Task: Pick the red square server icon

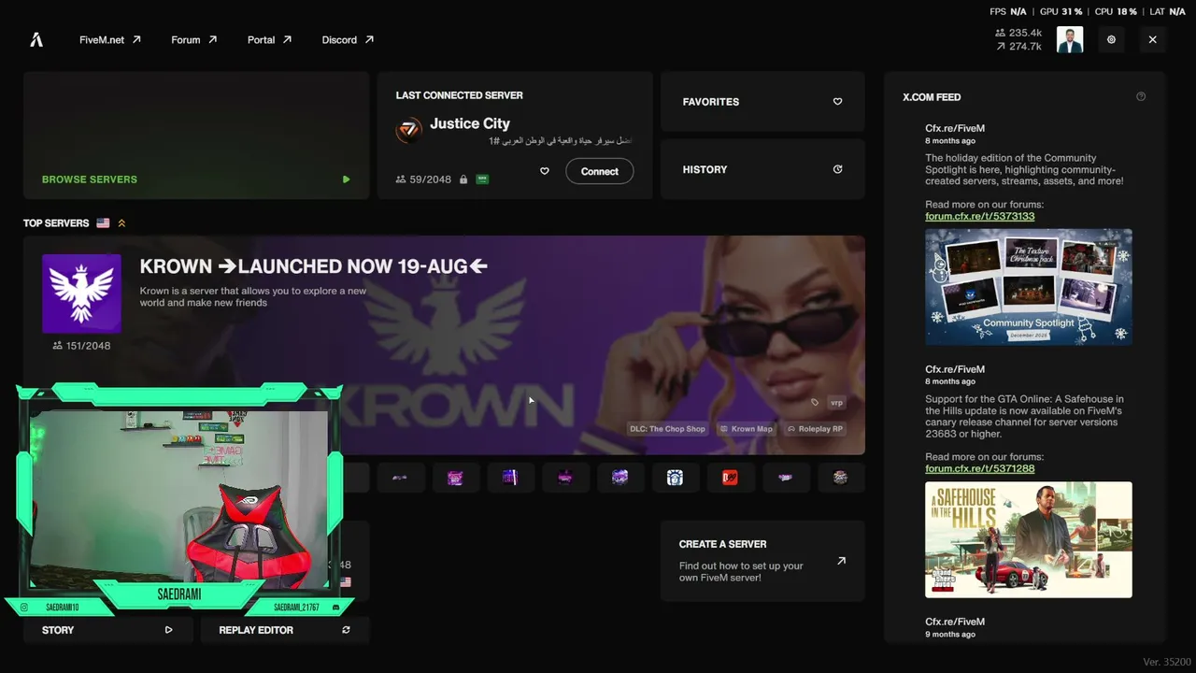Action: (730, 478)
